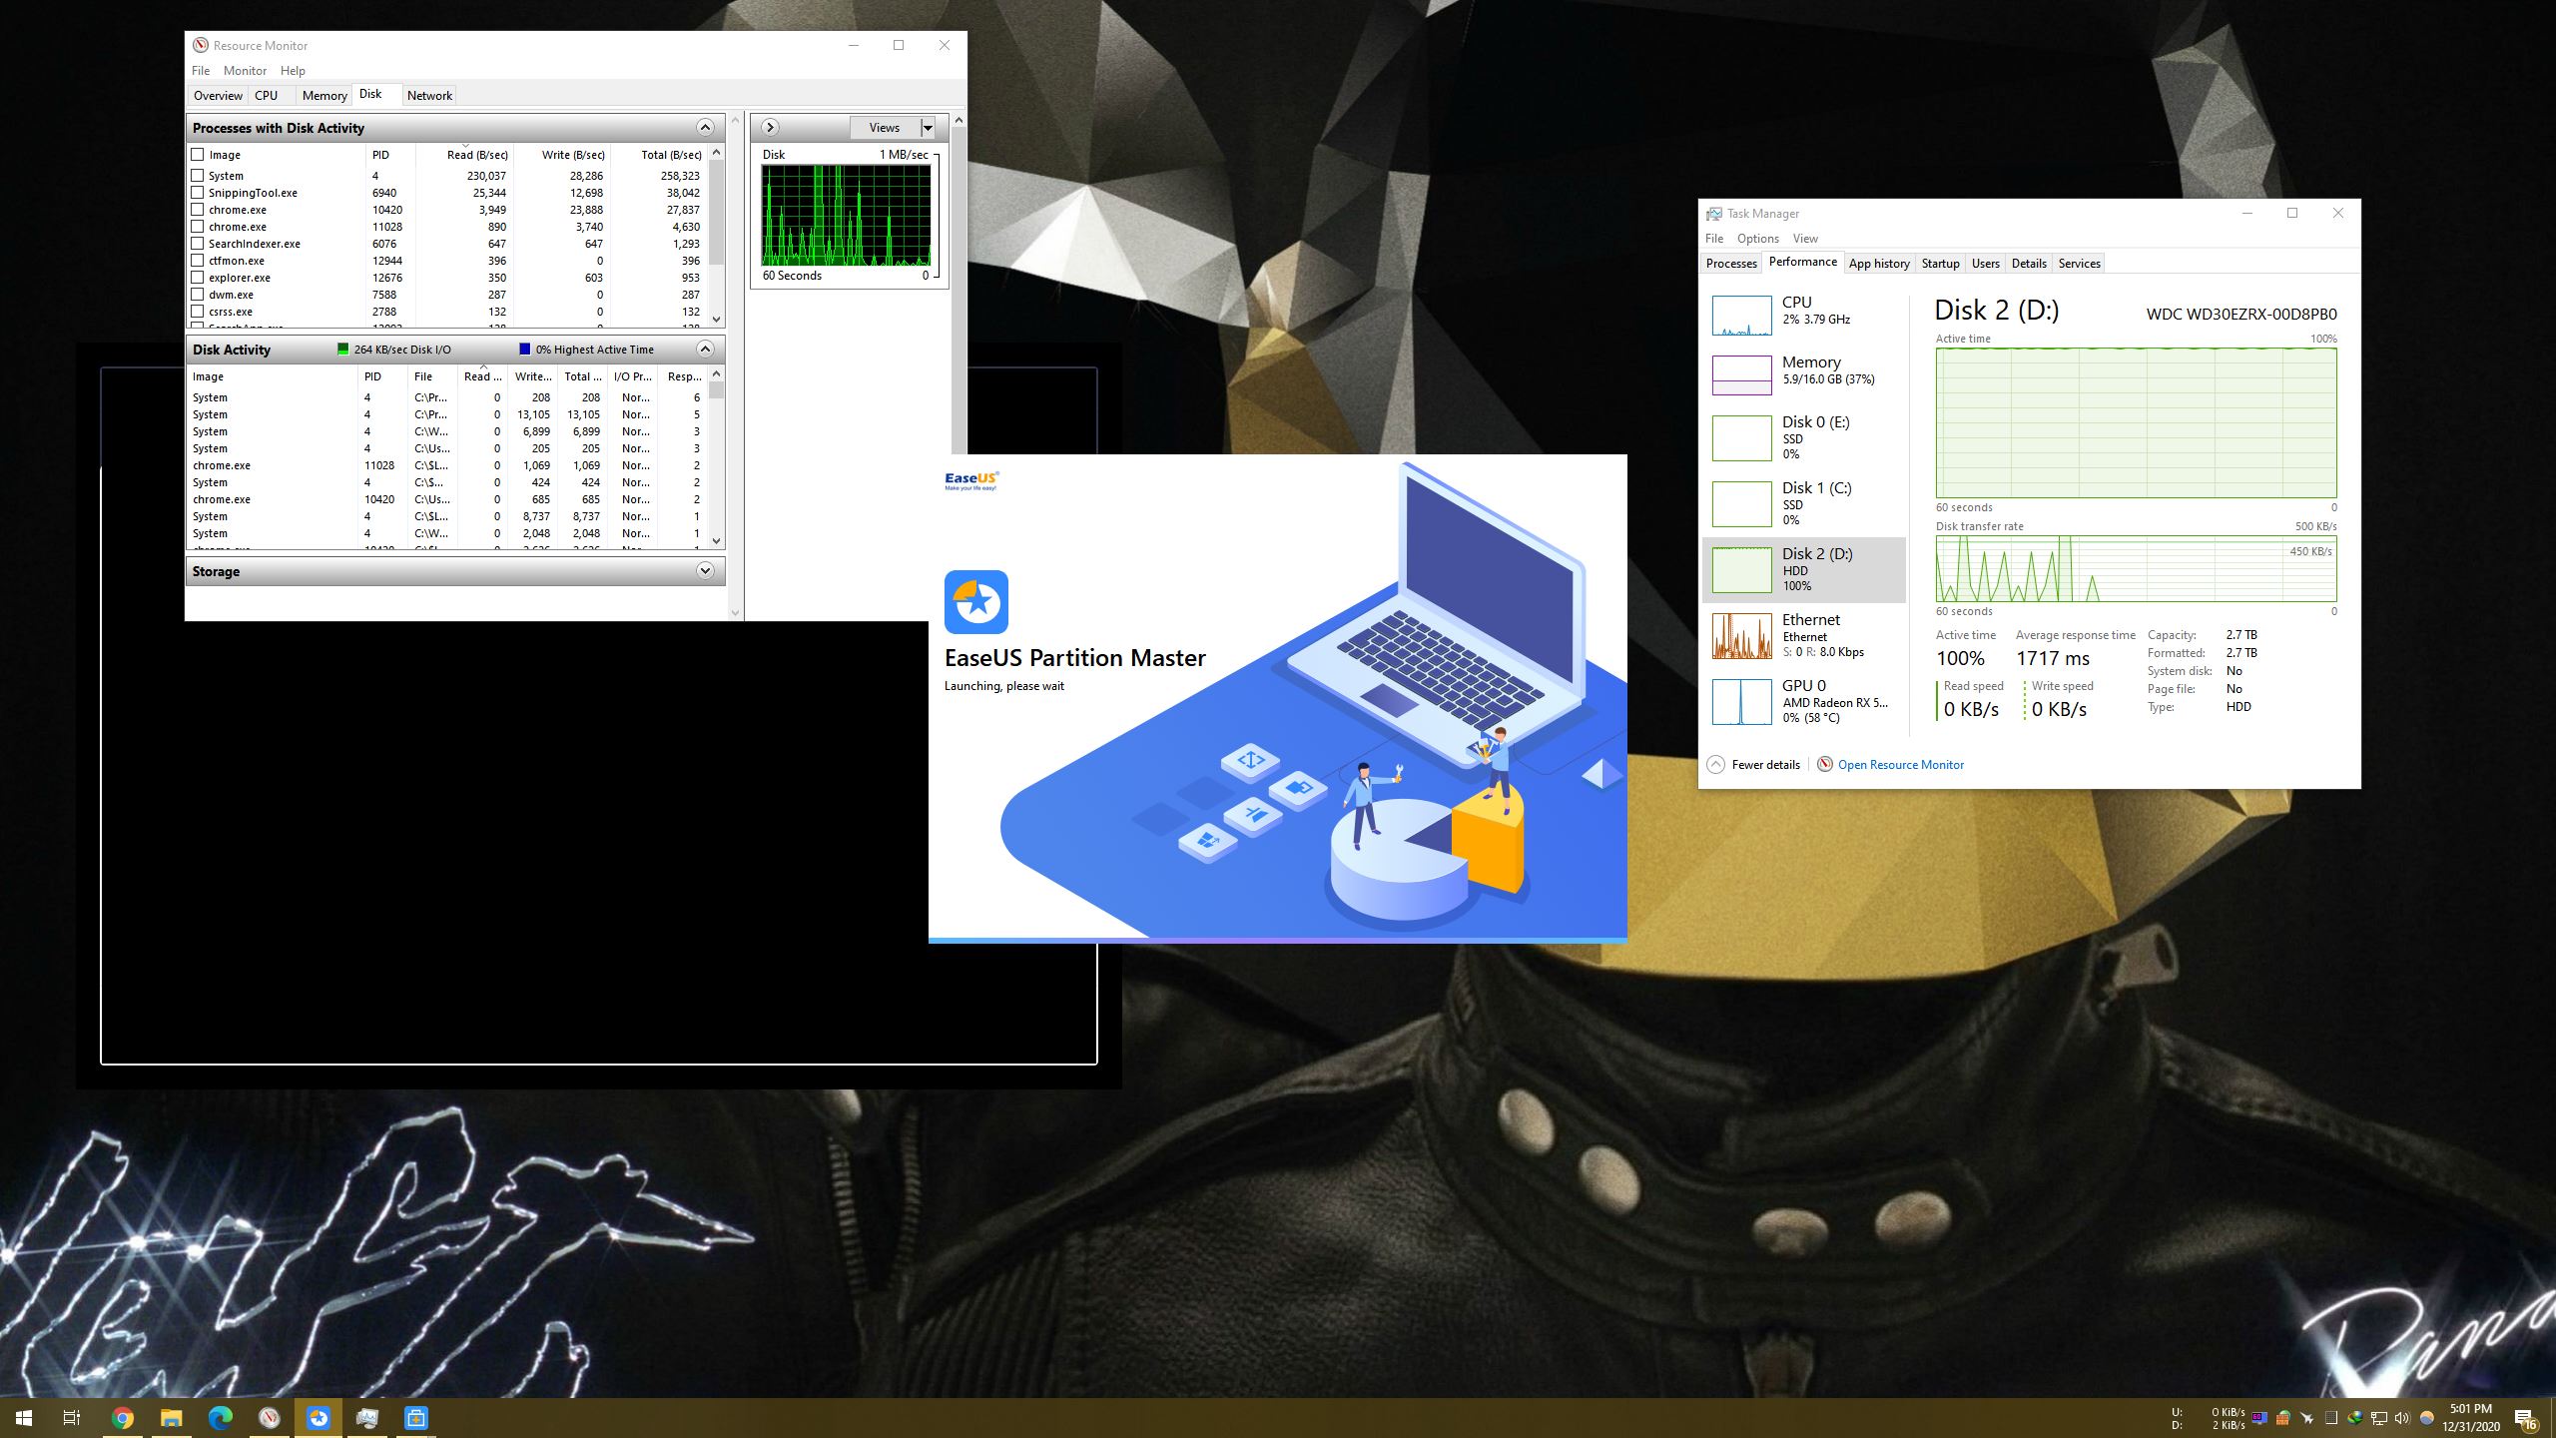Tick the SnippingTool.exe checkbox
This screenshot has height=1438, width=2556.
coord(198,193)
